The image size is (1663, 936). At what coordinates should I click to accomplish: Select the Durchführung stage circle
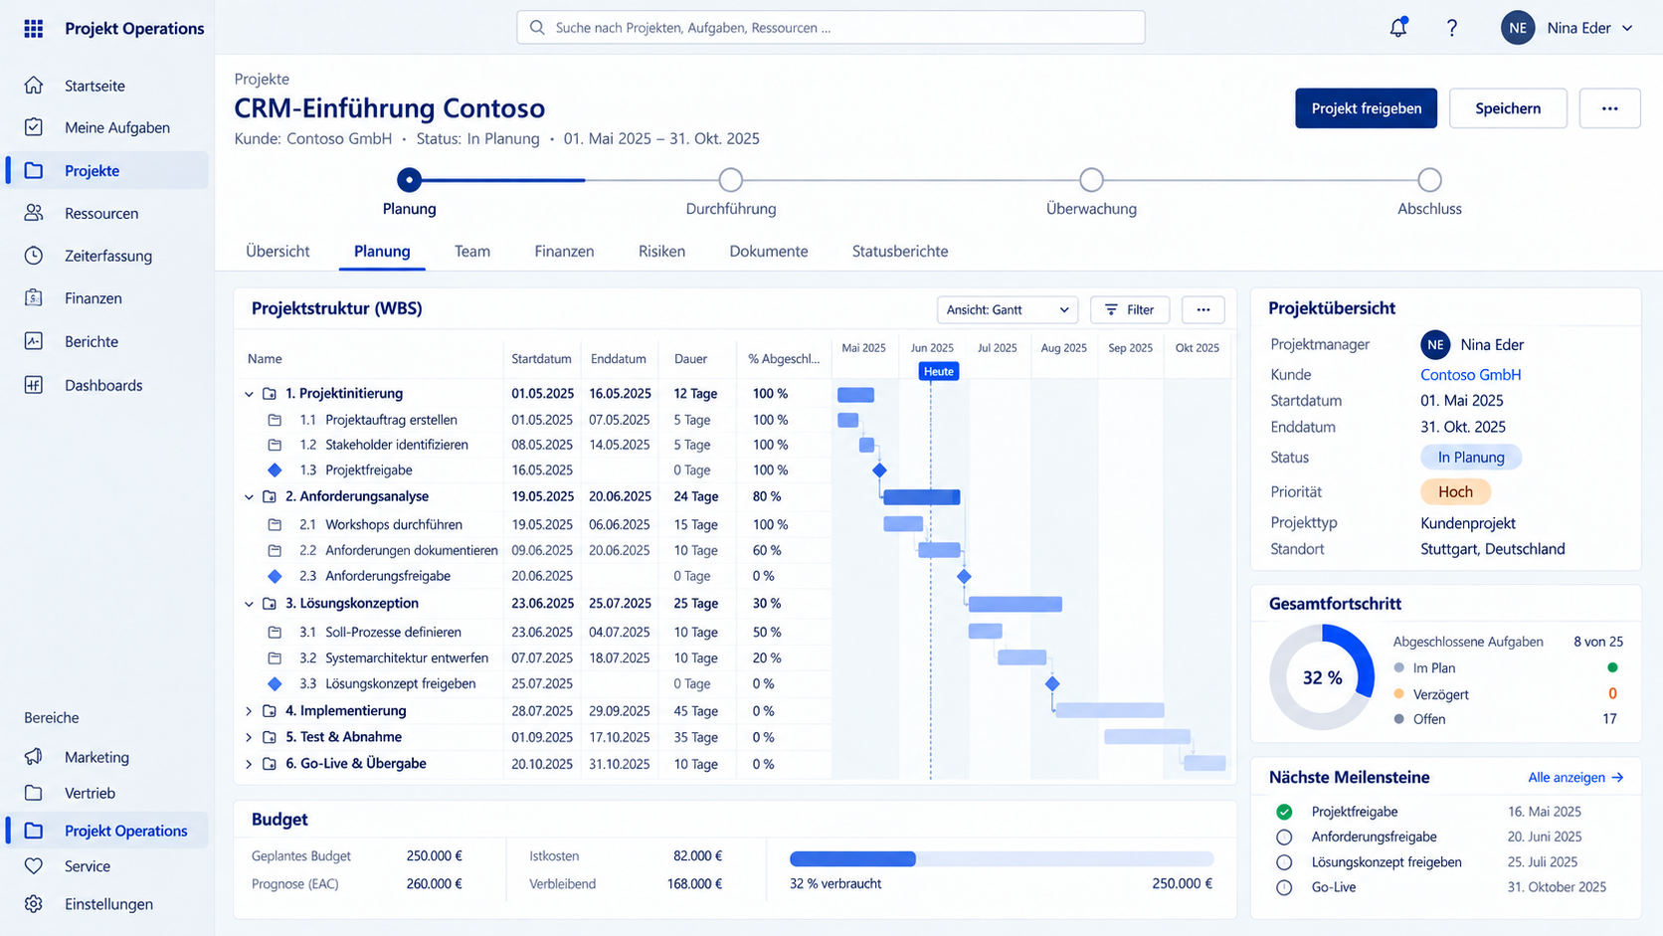coord(731,180)
